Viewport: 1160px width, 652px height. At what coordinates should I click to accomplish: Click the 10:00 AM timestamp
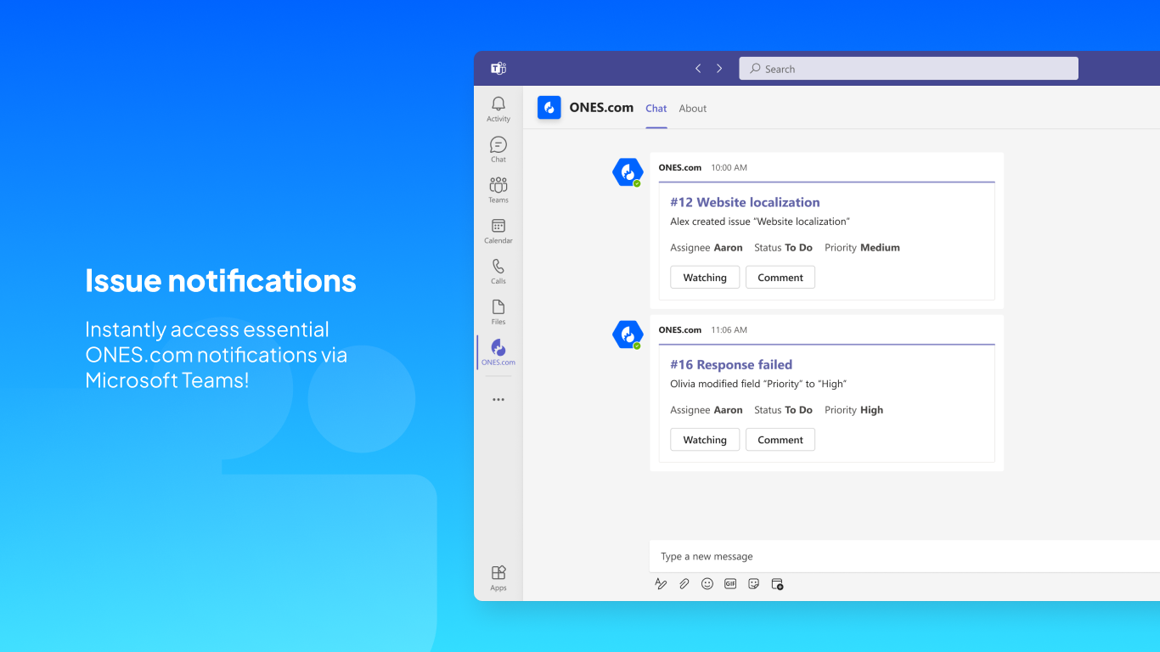[x=729, y=167]
